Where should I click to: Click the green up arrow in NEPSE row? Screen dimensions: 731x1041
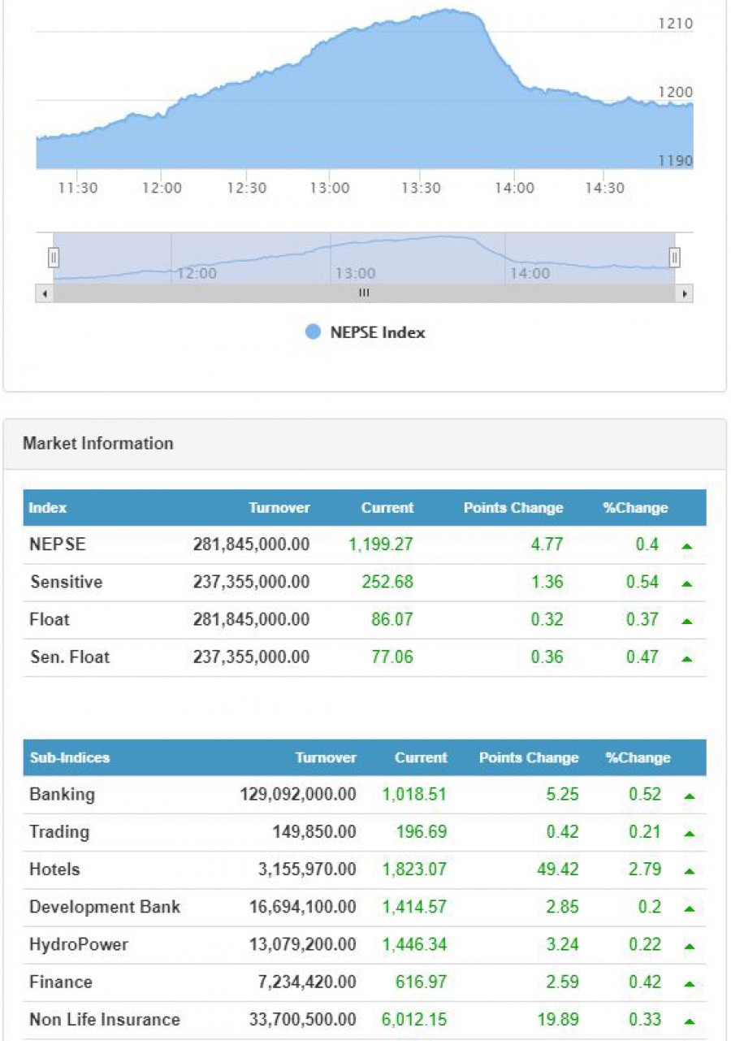pyautogui.click(x=687, y=546)
